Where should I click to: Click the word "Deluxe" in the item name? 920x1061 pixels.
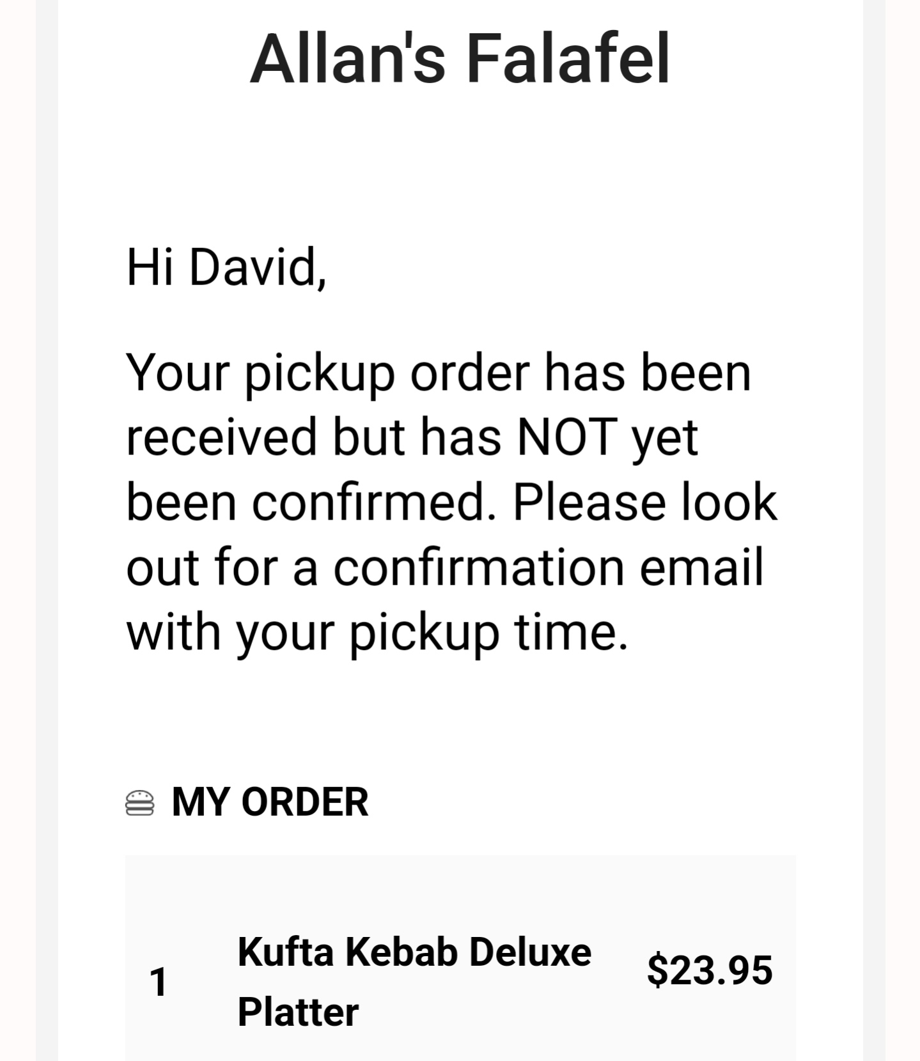530,952
